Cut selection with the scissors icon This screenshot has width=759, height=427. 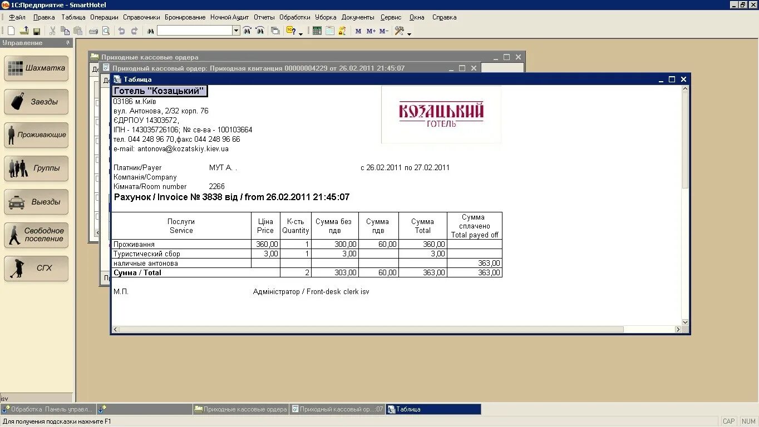[52, 31]
